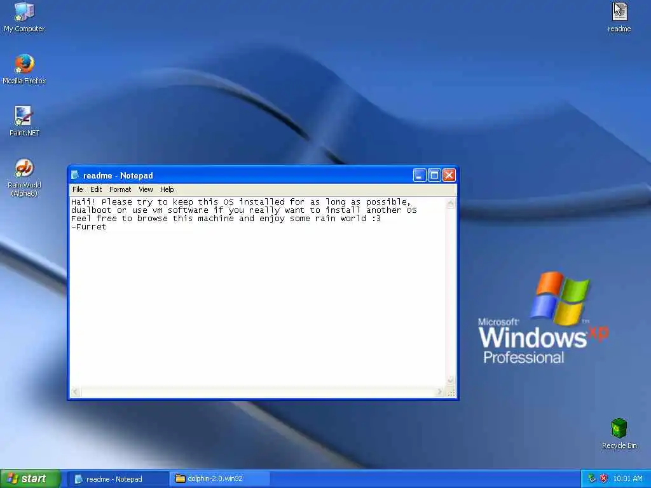Maximize the readme Notepad window

click(434, 175)
